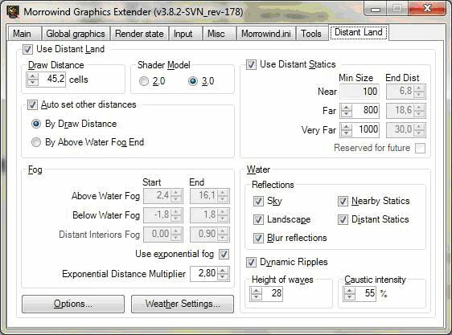
Task: Toggle Blur reflections checkbox
Action: click(258, 239)
